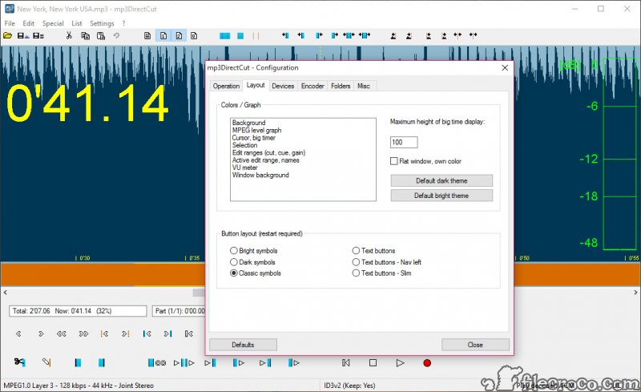641x392 pixels.
Task: Switch to the Operation tab
Action: coord(226,86)
